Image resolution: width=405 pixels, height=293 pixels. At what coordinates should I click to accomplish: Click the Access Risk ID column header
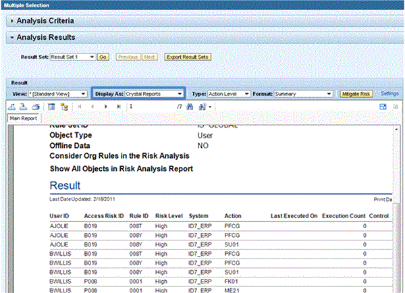104,216
